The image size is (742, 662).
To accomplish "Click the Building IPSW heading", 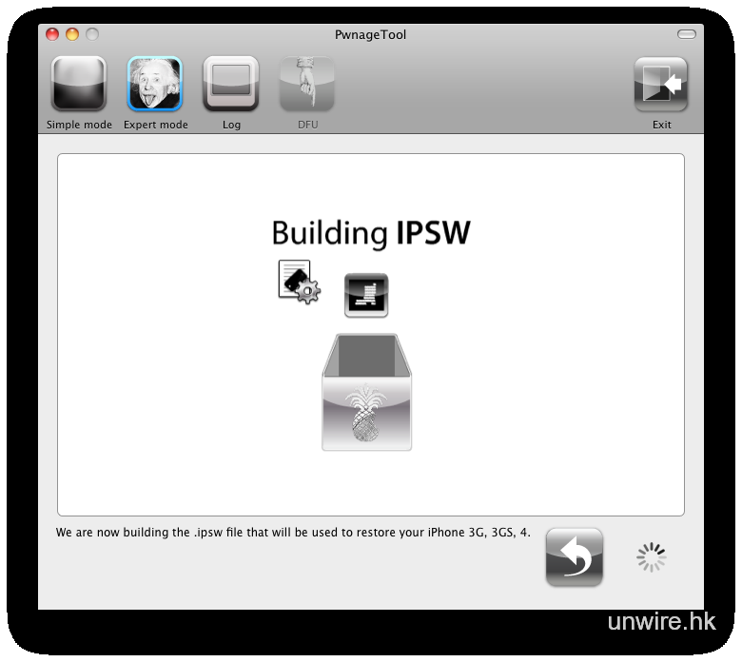I will [x=371, y=234].
